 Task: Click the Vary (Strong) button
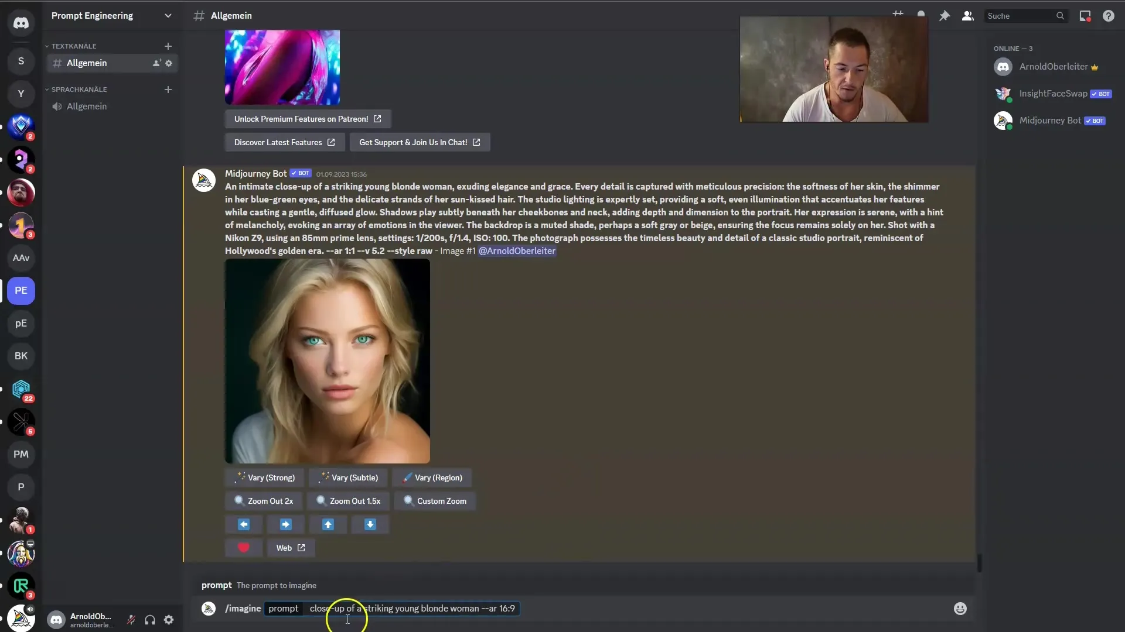click(x=267, y=477)
